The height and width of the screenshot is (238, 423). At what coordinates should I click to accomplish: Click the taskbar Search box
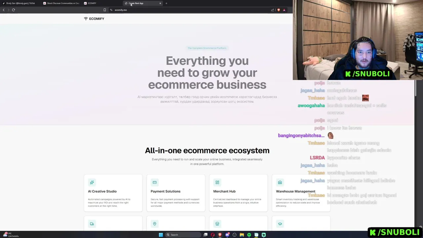click(183, 235)
